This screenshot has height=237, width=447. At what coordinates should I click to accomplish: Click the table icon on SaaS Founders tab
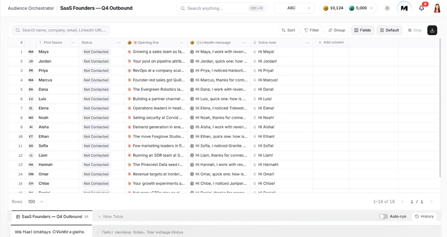coord(18,217)
